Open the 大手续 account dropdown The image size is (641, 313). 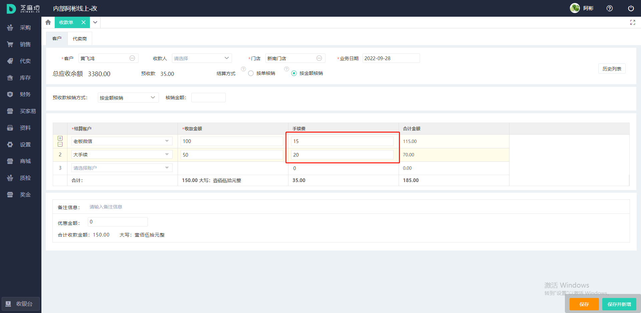[x=122, y=154]
